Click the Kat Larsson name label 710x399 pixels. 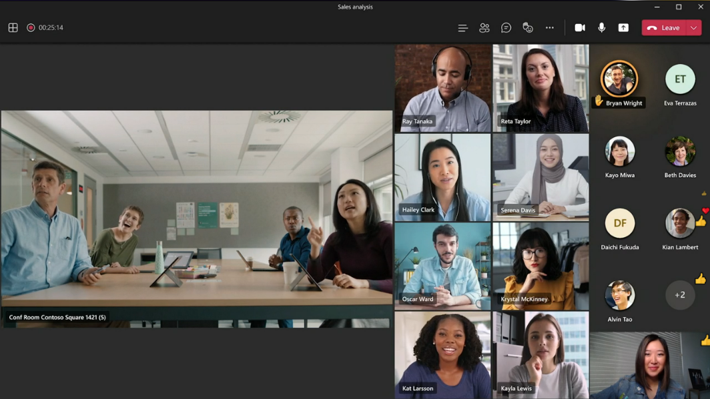pyautogui.click(x=418, y=388)
